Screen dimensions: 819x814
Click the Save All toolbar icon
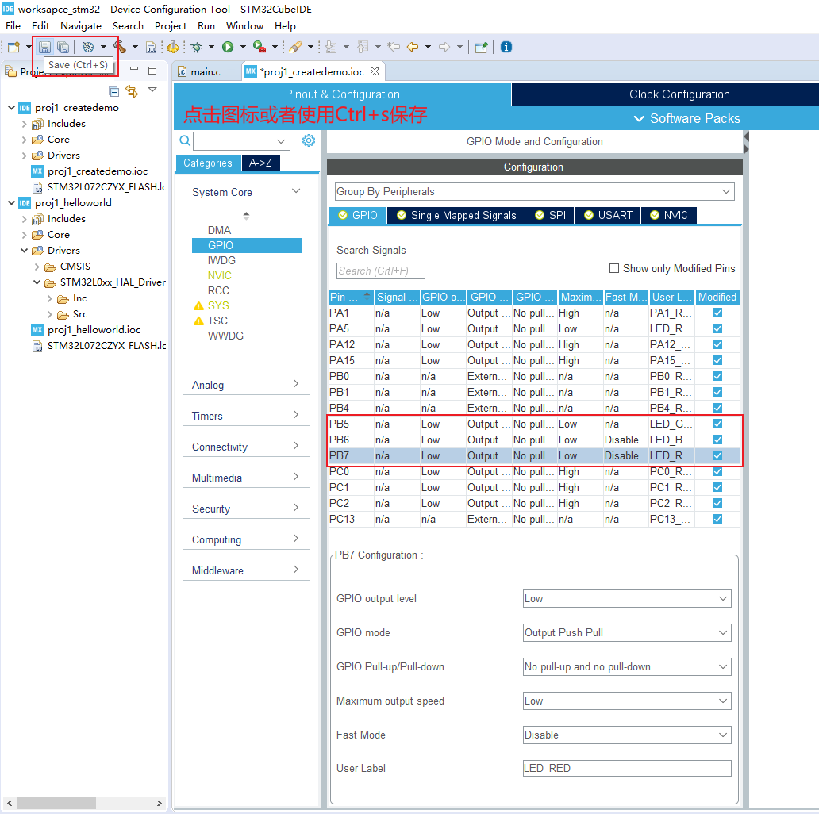tap(63, 47)
